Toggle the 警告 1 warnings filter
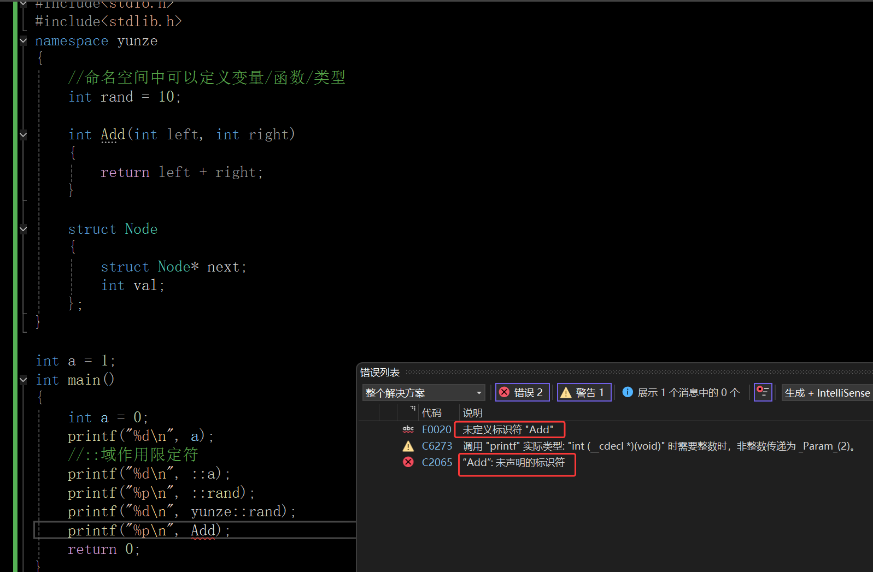Image resolution: width=873 pixels, height=572 pixels. click(x=584, y=393)
